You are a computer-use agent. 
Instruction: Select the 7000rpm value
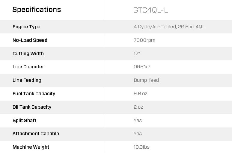[x=144, y=40]
